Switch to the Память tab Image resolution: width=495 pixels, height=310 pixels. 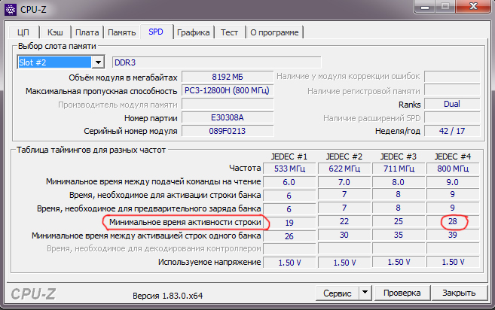pos(122,32)
